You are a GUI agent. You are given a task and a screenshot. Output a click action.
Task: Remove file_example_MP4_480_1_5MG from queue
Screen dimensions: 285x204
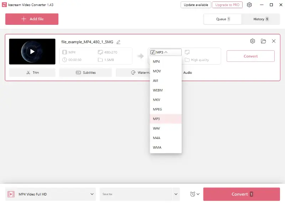pos(274,41)
